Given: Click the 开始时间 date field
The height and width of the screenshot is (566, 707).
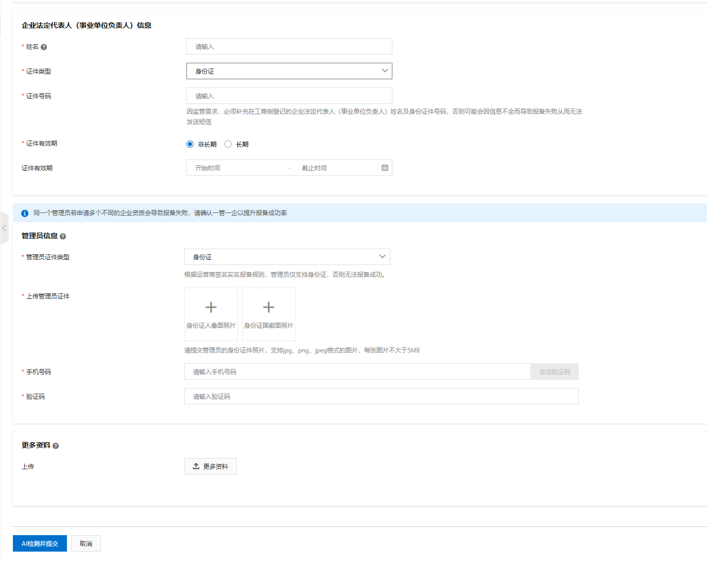Looking at the screenshot, I should (x=238, y=168).
